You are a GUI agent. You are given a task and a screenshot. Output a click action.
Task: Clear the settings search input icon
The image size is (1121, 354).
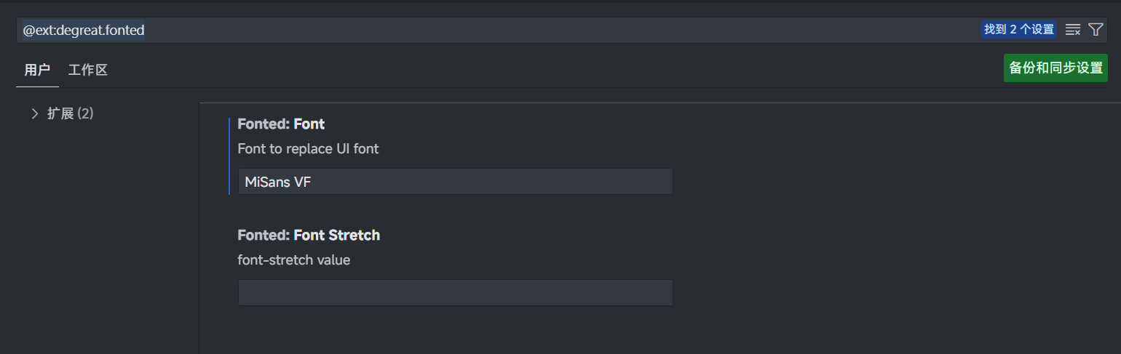click(x=1072, y=30)
